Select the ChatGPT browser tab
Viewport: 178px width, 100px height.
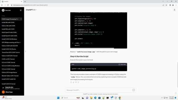pyautogui.click(x=11, y=2)
